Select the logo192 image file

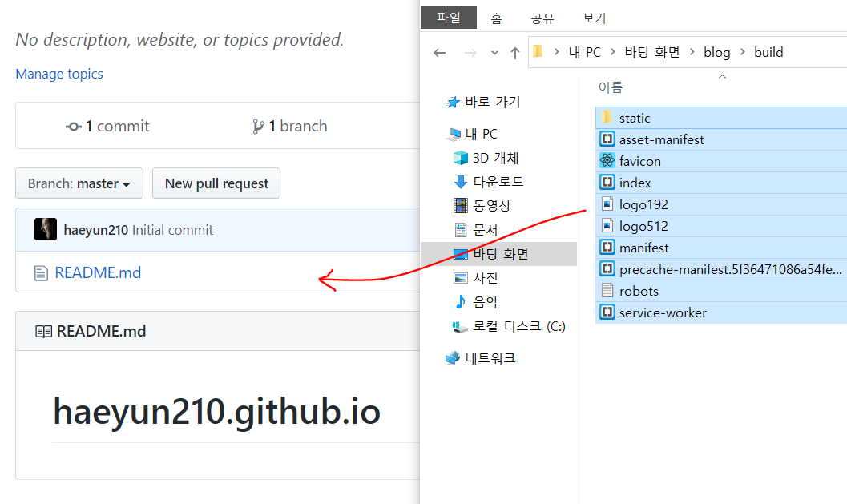[721, 204]
